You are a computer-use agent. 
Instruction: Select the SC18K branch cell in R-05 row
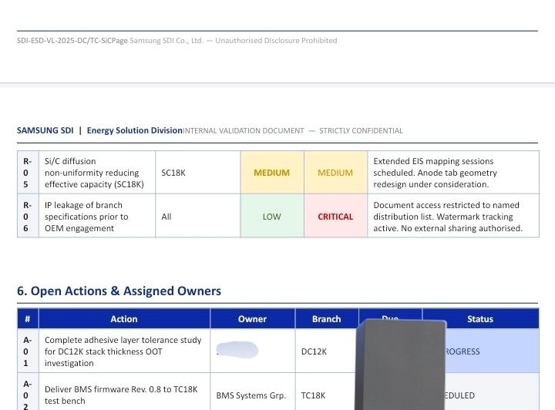coord(173,173)
